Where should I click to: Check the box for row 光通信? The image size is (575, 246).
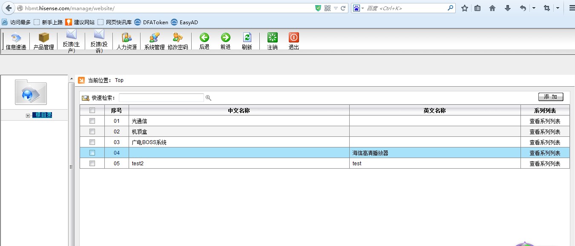pyautogui.click(x=92, y=121)
